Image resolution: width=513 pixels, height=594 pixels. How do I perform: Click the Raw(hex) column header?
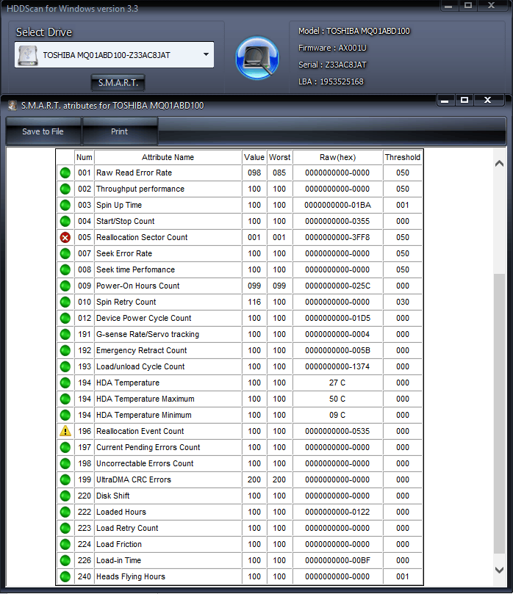pos(337,157)
